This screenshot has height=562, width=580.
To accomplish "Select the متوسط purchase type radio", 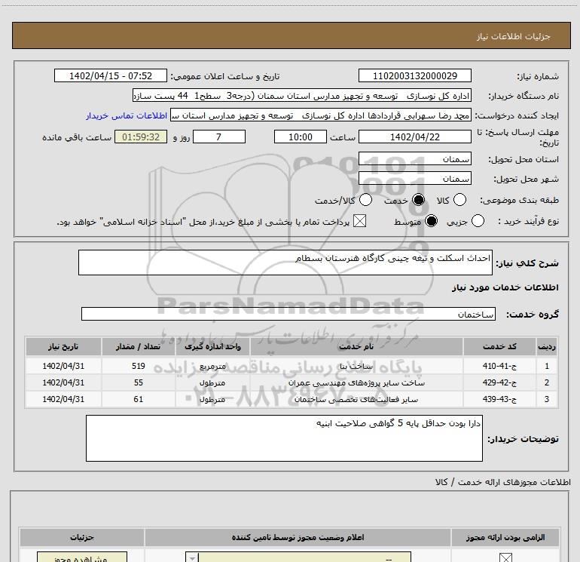I will click(431, 221).
